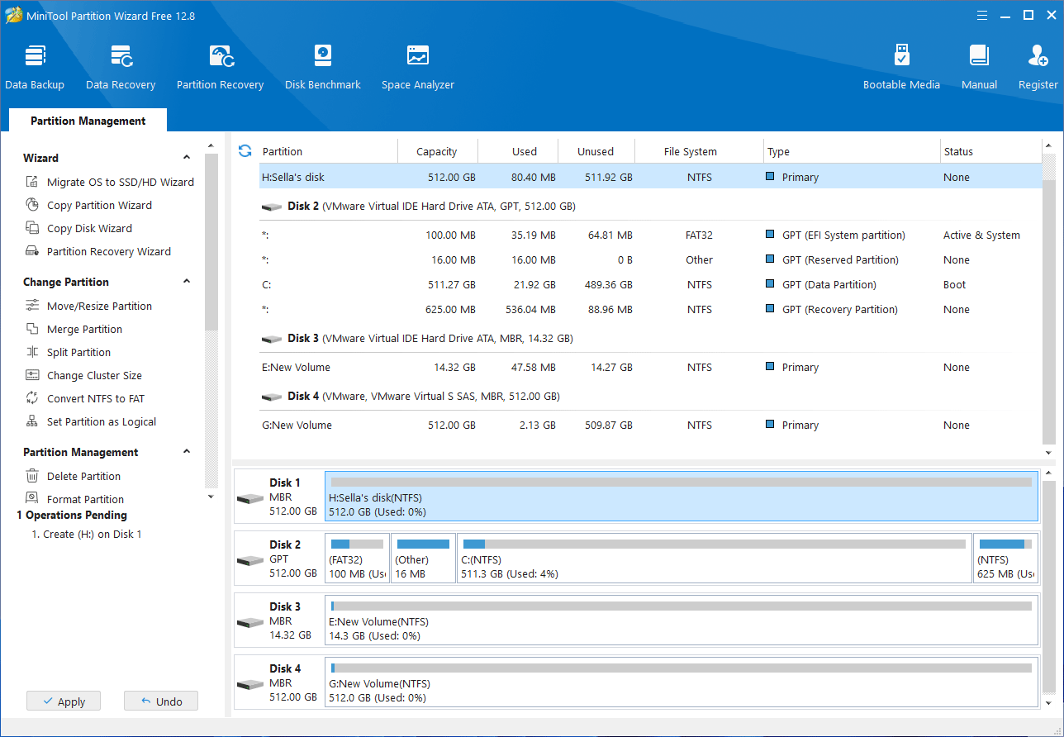Select the C: partition row
1064x737 pixels.
coord(650,284)
